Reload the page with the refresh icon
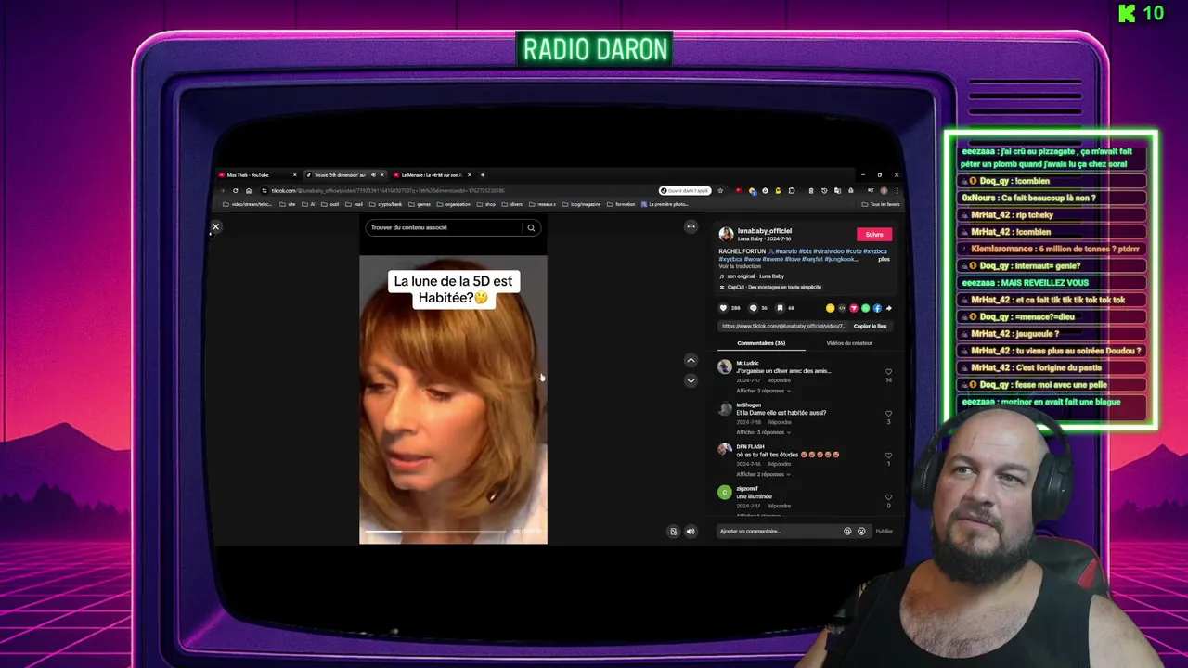 pyautogui.click(x=236, y=190)
